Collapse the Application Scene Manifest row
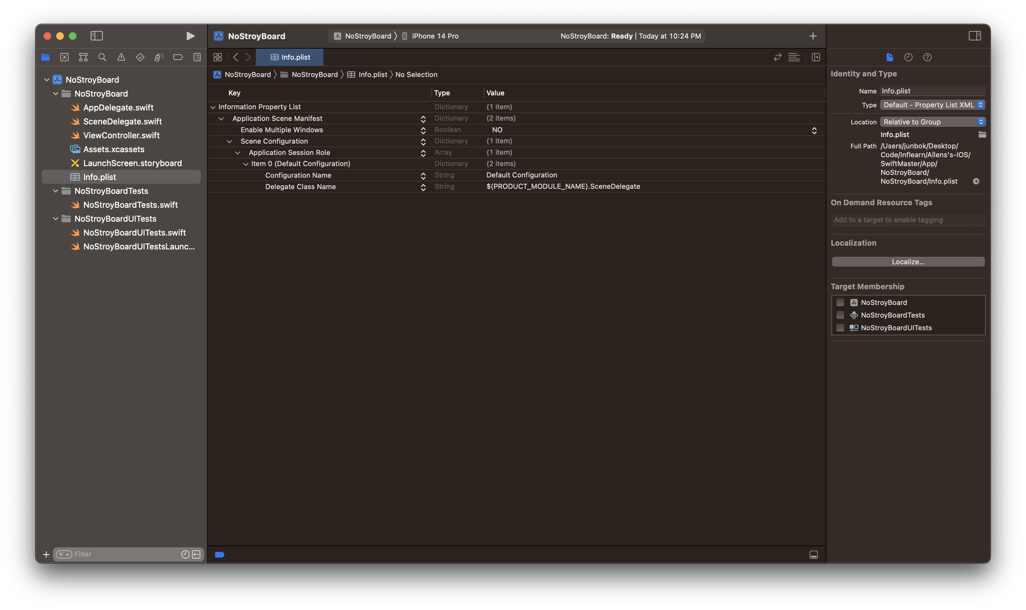 [x=221, y=119]
